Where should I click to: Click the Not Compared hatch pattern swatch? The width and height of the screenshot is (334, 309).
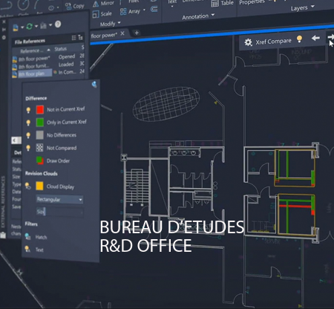pyautogui.click(x=39, y=148)
